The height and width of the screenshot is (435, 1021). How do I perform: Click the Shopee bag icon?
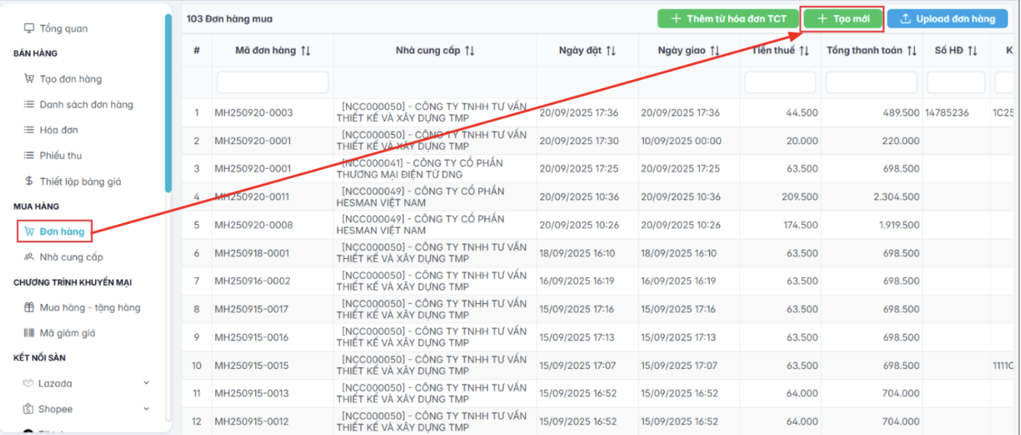click(29, 409)
